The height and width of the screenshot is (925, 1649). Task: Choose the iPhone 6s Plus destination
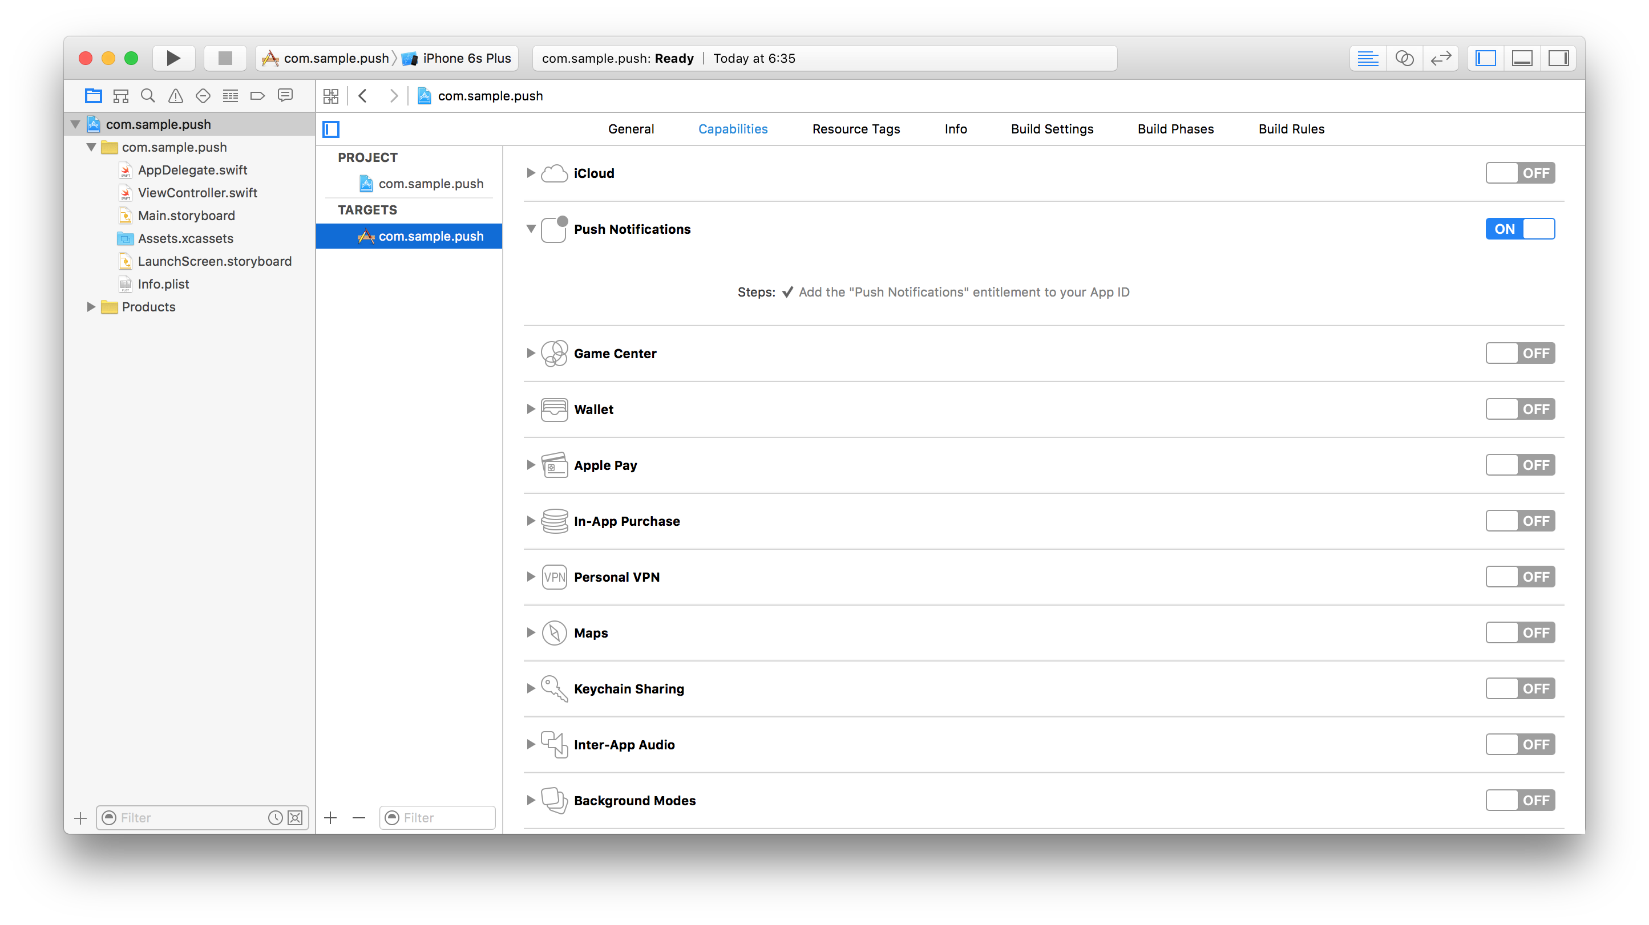(466, 58)
